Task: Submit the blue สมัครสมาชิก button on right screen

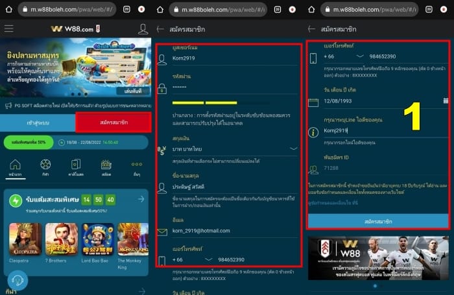Action: (378, 222)
